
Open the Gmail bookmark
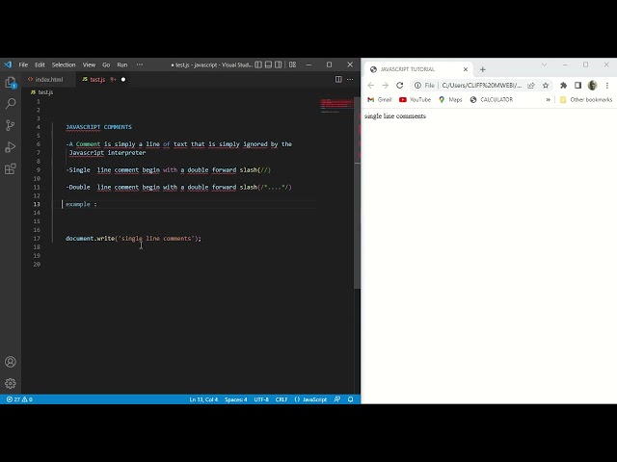pos(379,100)
